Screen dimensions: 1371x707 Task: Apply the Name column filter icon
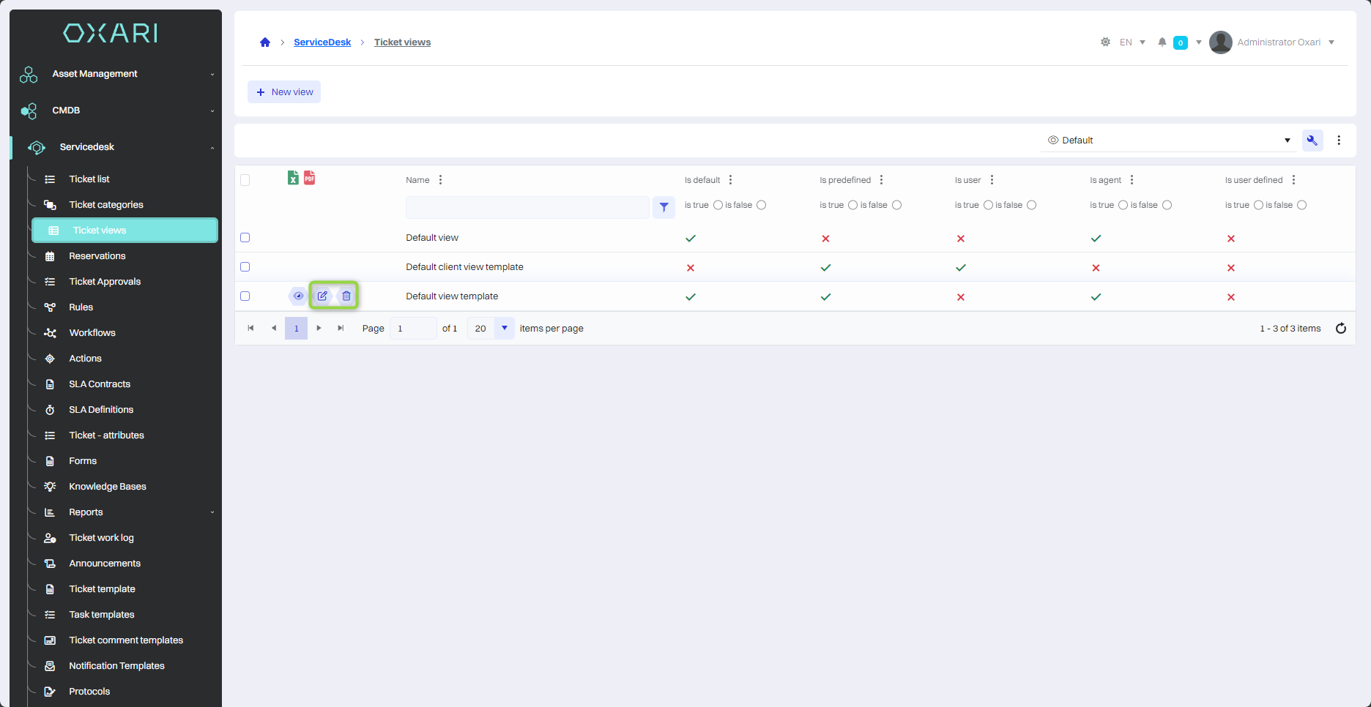[x=664, y=207]
